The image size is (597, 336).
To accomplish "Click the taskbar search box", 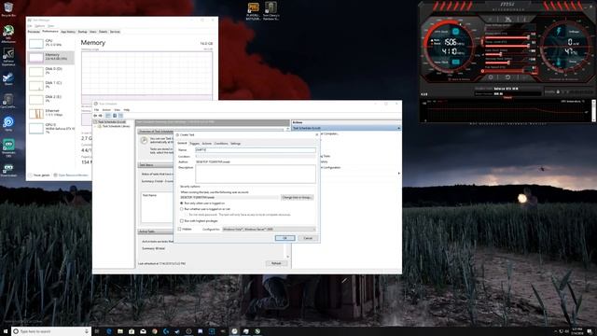I will [x=51, y=331].
